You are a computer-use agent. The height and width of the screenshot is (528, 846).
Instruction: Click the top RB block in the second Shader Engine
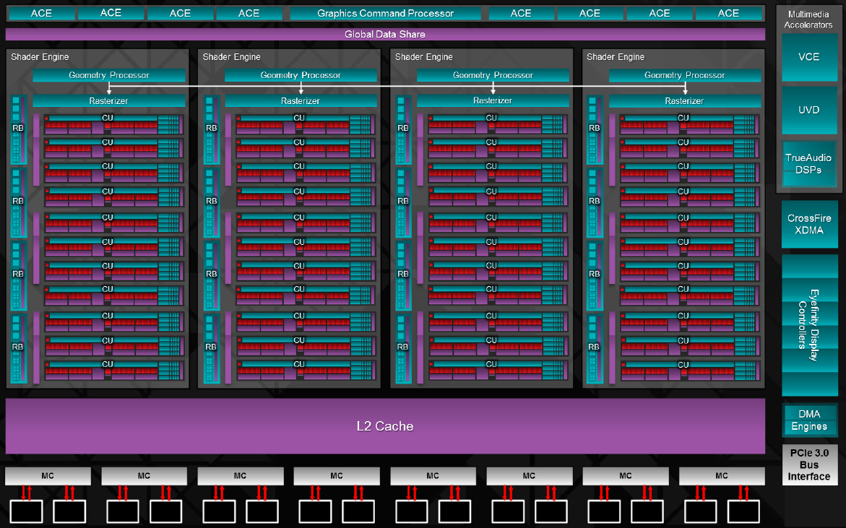pyautogui.click(x=211, y=128)
